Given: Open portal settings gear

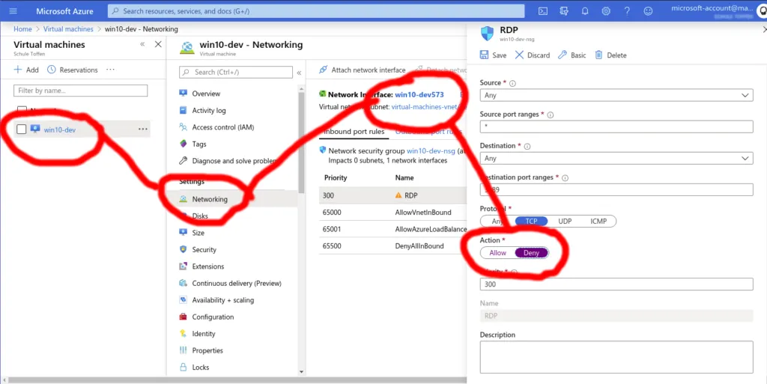Looking at the screenshot, I should (x=606, y=10).
